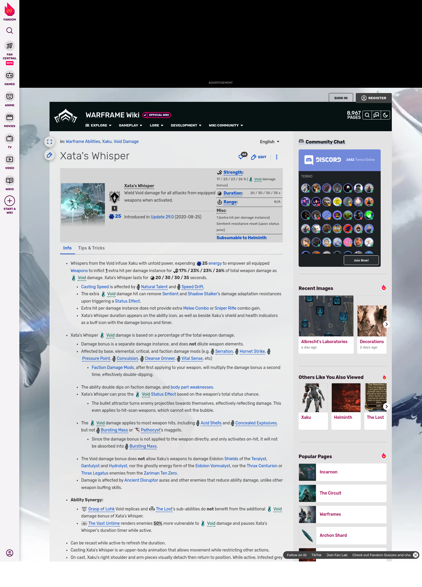Image resolution: width=422 pixels, height=587 pixels.
Task: Expand the Explore menu
Action: coord(98,125)
